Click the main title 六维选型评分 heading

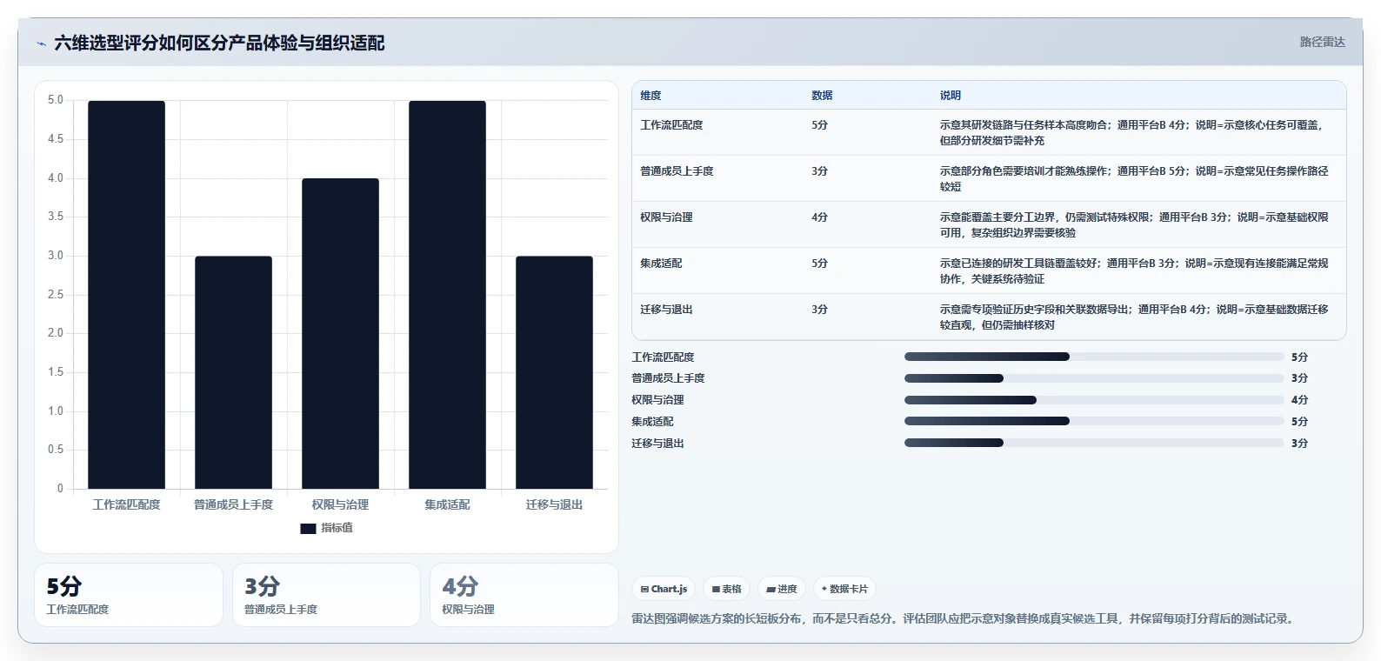click(219, 43)
